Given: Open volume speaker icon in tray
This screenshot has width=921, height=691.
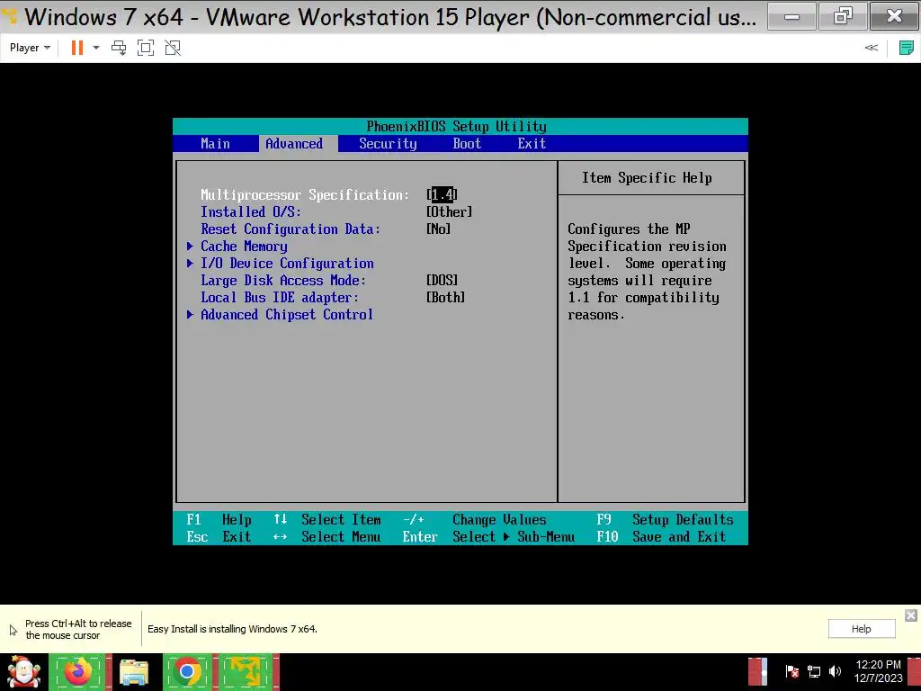Looking at the screenshot, I should tap(835, 671).
